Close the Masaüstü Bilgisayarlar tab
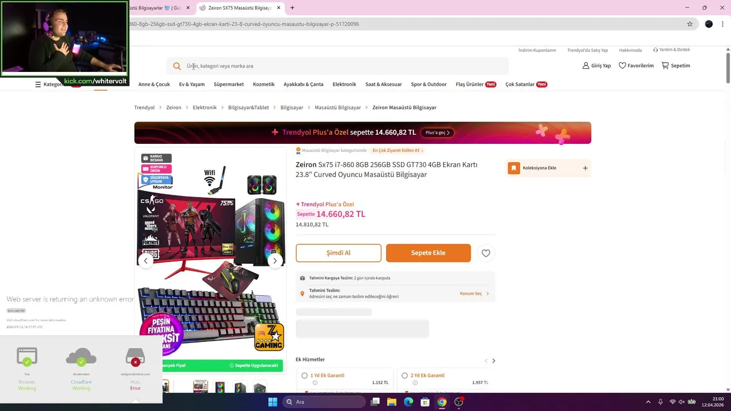 click(188, 8)
